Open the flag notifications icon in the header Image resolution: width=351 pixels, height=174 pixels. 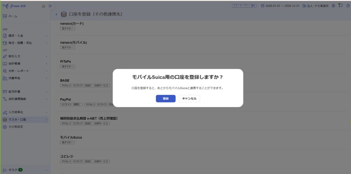pyautogui.click(x=340, y=5)
